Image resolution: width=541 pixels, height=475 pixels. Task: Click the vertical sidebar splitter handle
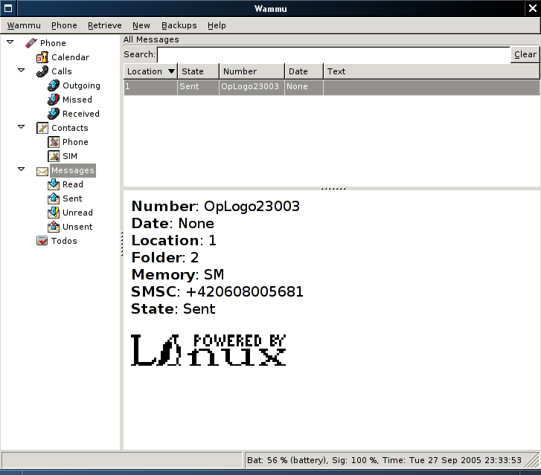(x=122, y=244)
